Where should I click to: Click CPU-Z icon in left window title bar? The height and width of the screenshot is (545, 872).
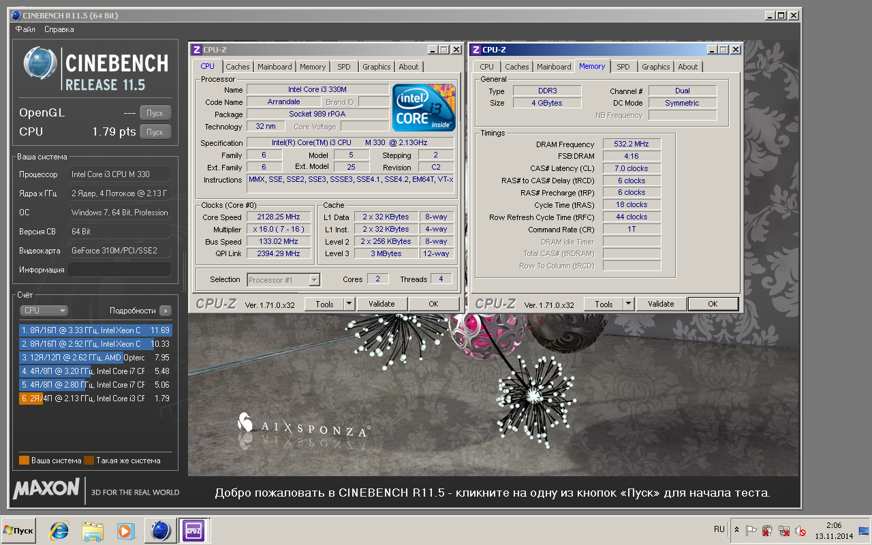[197, 49]
